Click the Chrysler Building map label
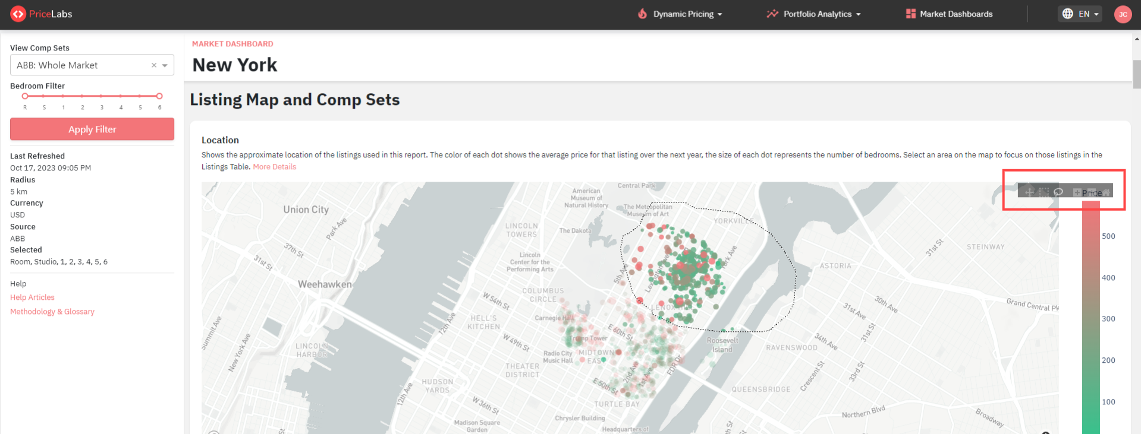 [580, 418]
